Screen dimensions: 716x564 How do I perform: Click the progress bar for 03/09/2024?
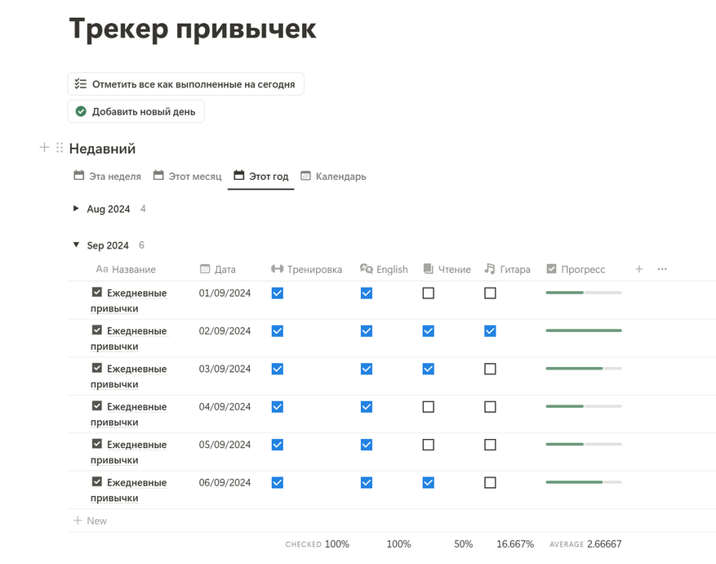click(584, 369)
